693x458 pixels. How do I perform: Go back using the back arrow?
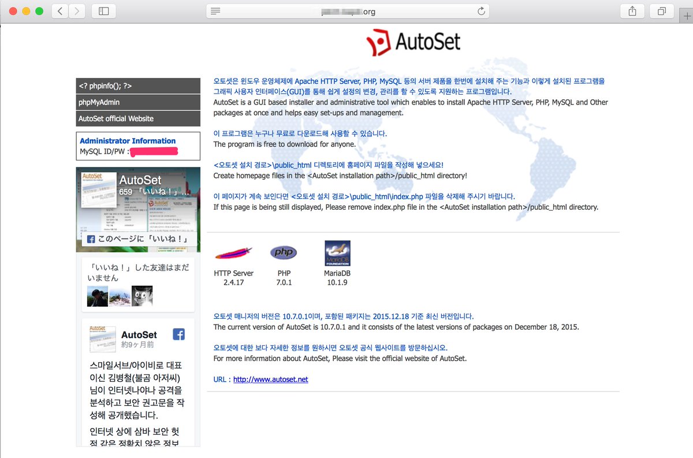pos(59,10)
